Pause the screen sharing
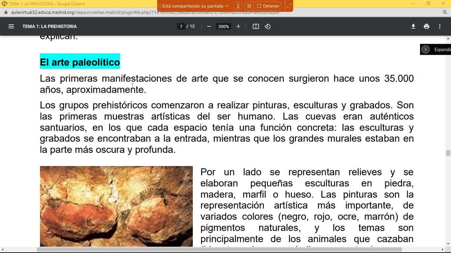This screenshot has height=253, width=451. tap(249, 6)
